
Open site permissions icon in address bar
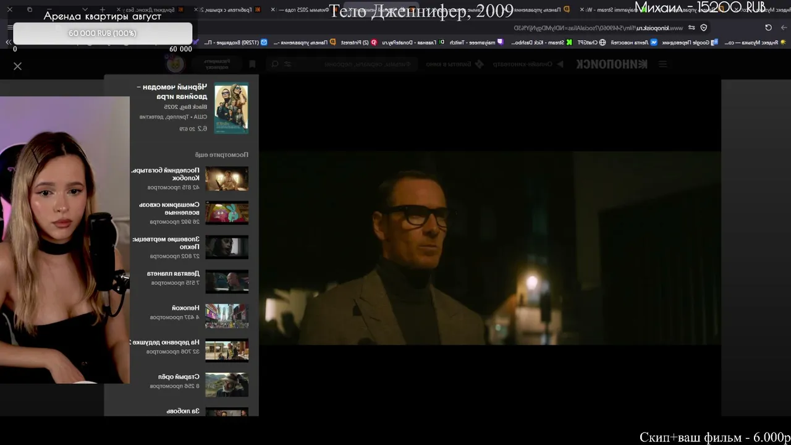pyautogui.click(x=692, y=27)
